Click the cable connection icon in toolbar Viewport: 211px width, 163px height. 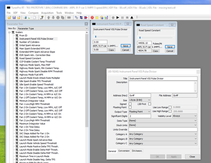[x=42, y=18]
